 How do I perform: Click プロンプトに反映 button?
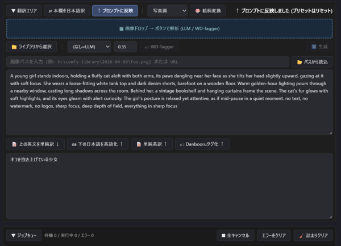(x=115, y=11)
